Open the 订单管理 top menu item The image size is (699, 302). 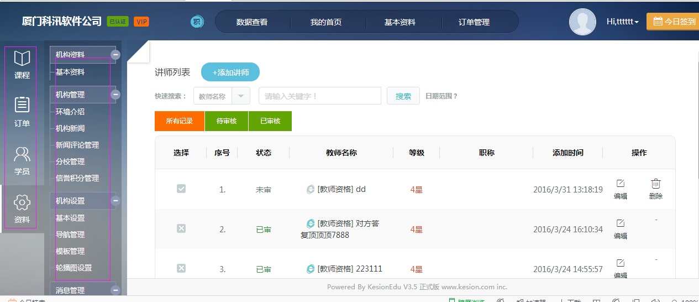(474, 22)
